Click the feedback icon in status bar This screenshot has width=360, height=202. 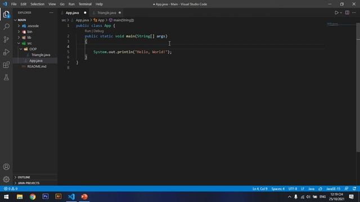tap(346, 189)
